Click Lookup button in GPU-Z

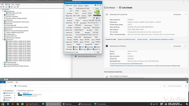(x=97, y=9)
